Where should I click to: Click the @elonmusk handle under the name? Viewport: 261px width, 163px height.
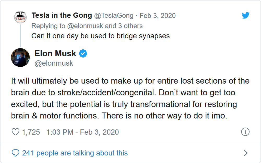coord(54,63)
